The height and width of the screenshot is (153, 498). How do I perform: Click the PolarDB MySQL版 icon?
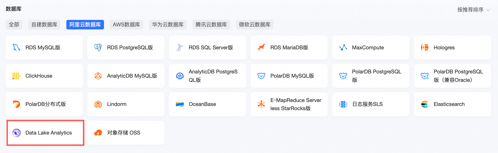point(261,76)
